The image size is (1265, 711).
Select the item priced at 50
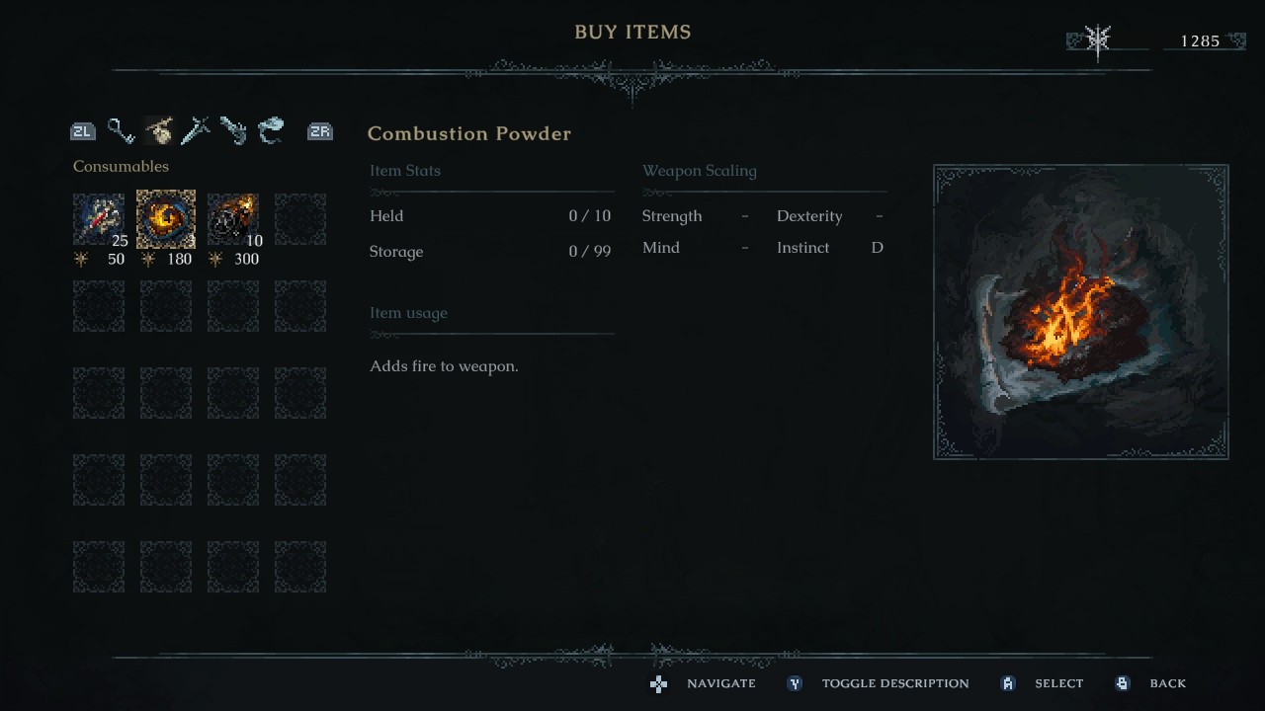[99, 219]
